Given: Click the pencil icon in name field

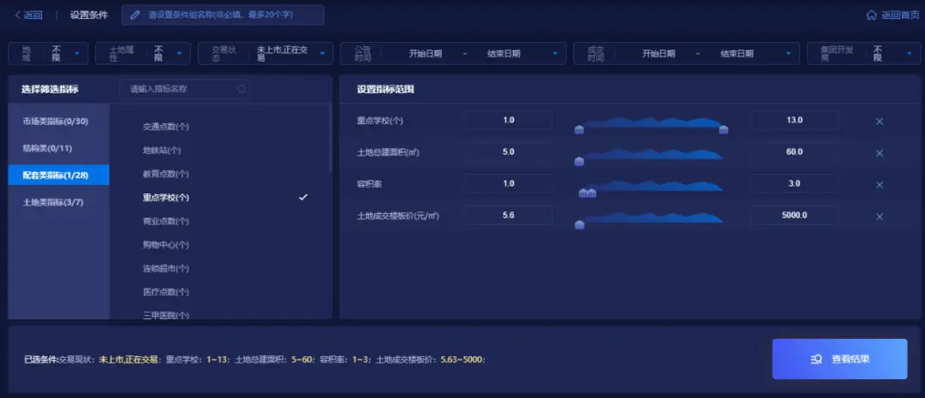Looking at the screenshot, I should pyautogui.click(x=135, y=15).
